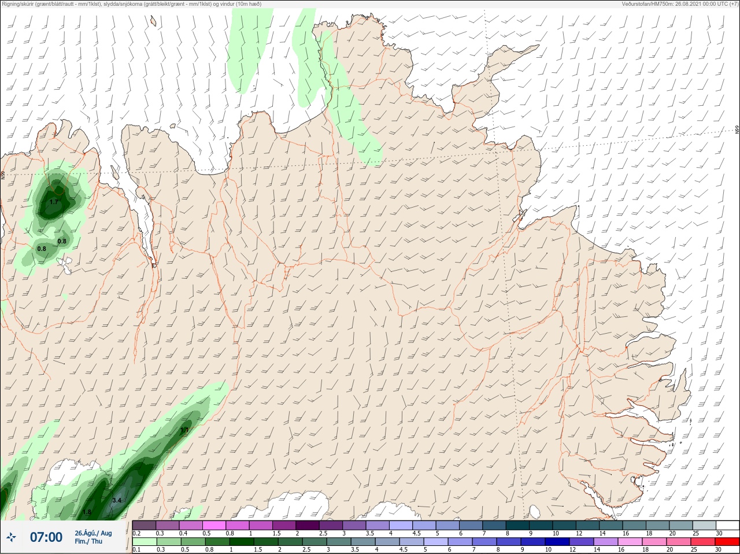Pick top-row legend swatch between 0.2 and 0.3
Image resolution: width=740 pixels, height=554 pixels.
coord(144,525)
